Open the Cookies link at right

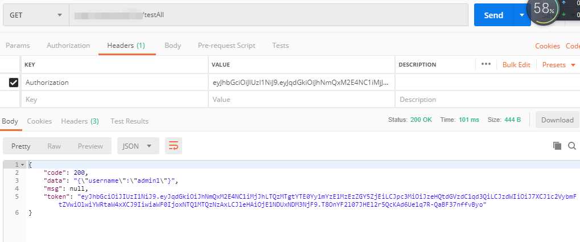pyautogui.click(x=548, y=46)
